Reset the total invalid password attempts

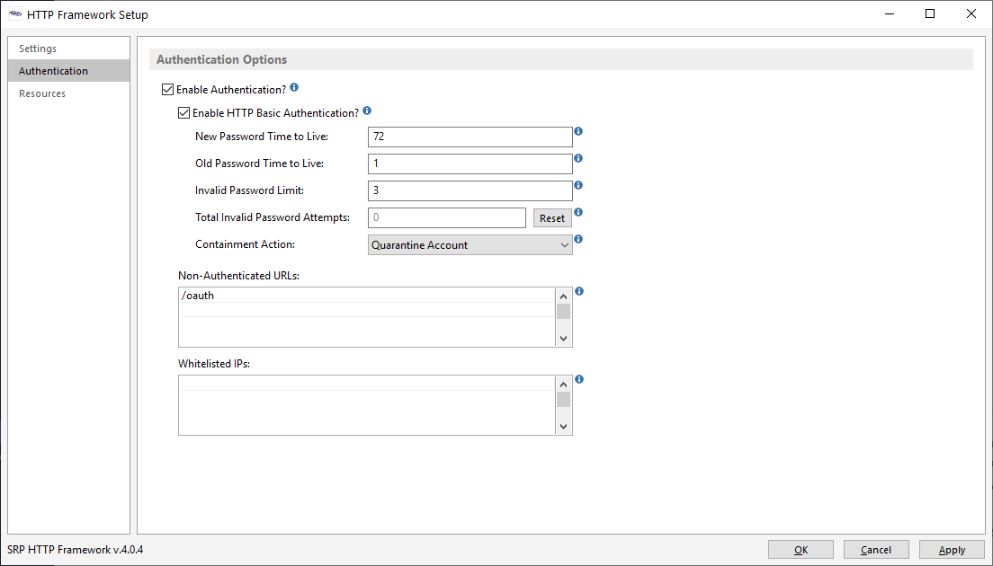point(551,218)
